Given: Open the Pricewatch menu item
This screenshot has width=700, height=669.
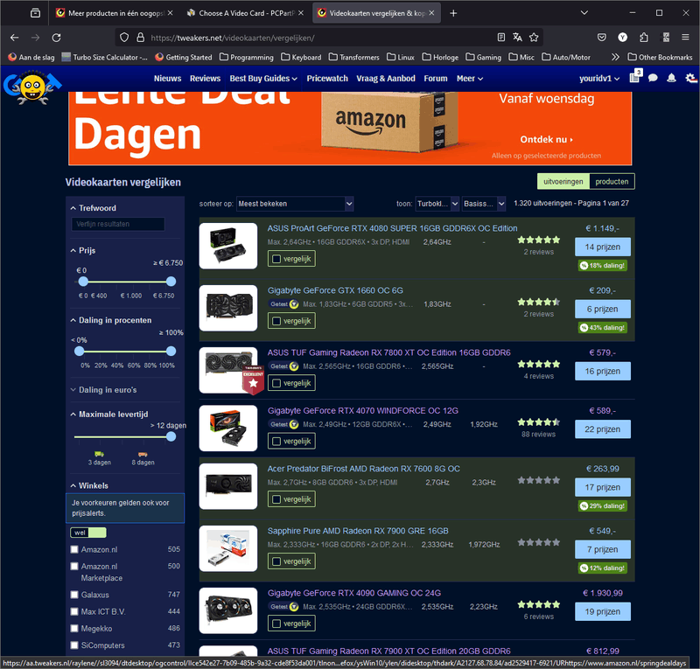Looking at the screenshot, I should tap(327, 79).
